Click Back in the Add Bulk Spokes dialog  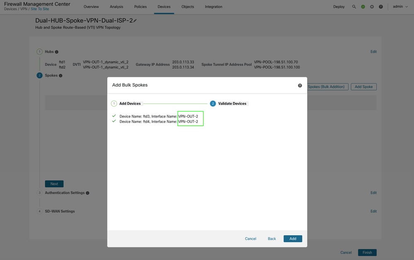(272, 238)
